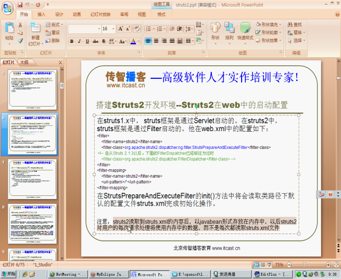This screenshot has height=279, width=341.
Task: Open the Shapes (形状) gallery
Action: coord(215,32)
